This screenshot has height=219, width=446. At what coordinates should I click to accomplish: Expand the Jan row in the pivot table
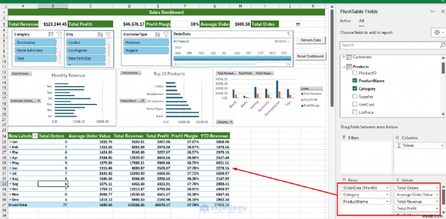(10, 142)
